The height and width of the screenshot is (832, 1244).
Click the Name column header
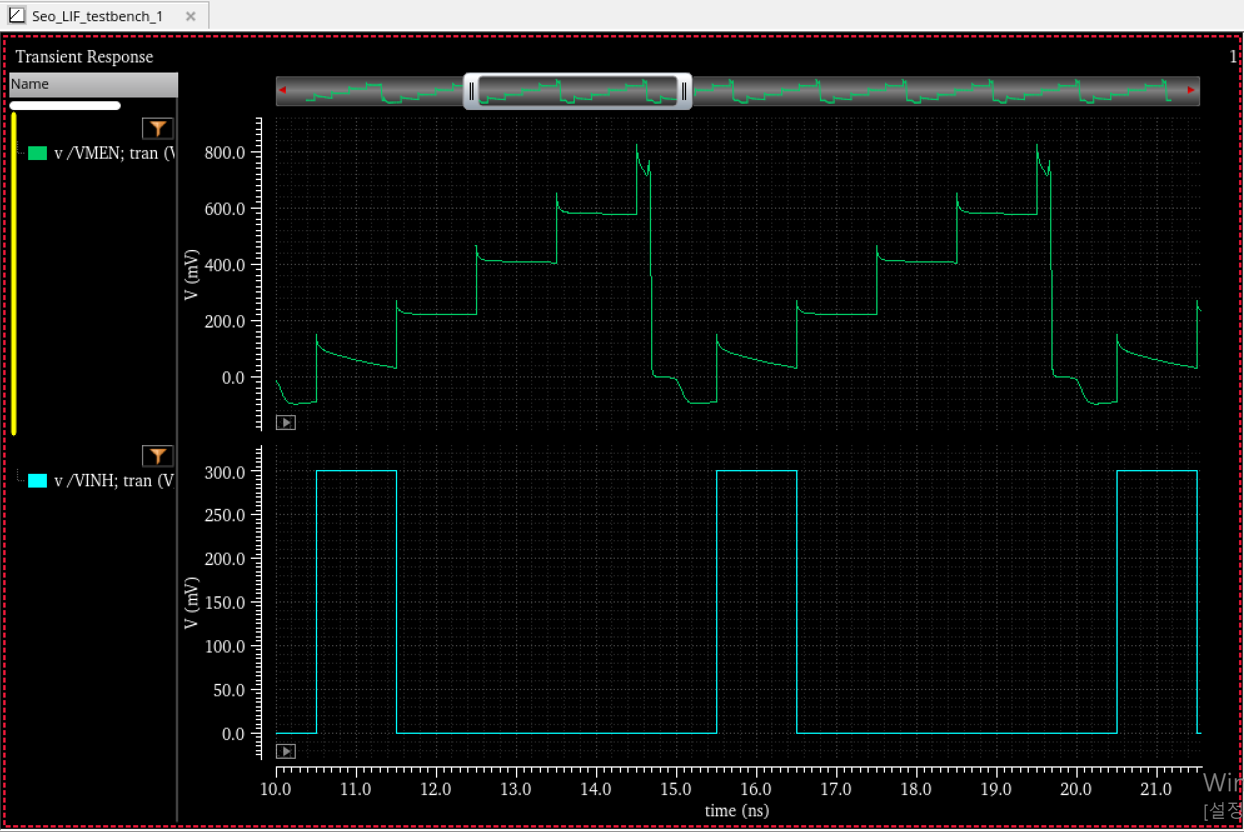click(94, 84)
